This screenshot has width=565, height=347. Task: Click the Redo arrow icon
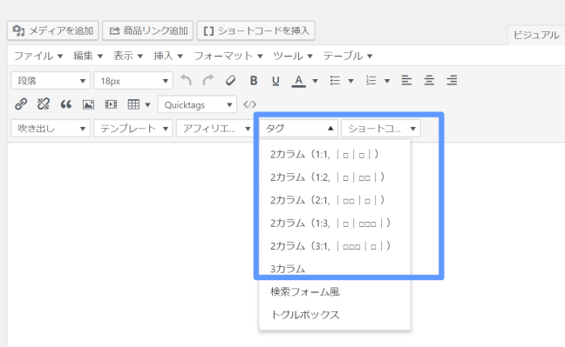[x=208, y=81]
